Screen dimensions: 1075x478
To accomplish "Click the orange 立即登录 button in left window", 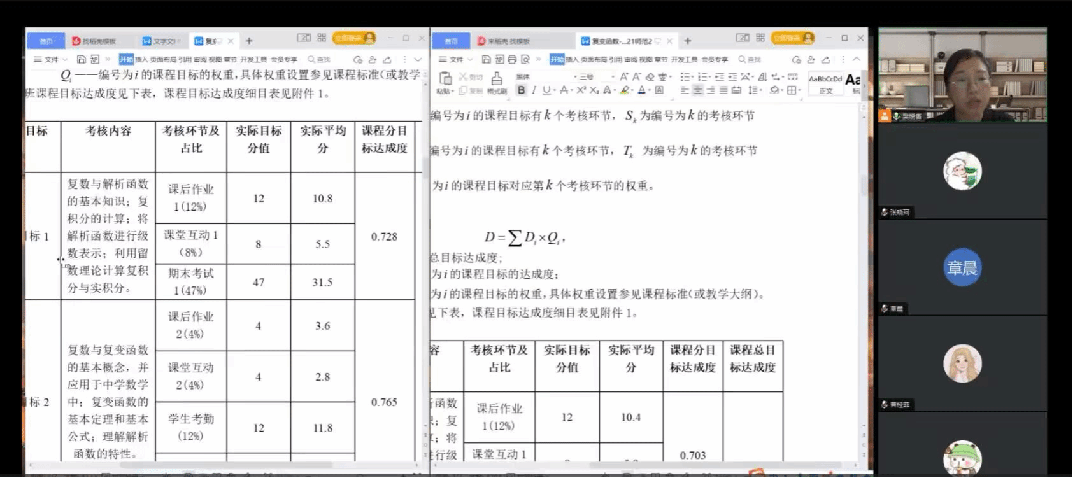I will (353, 38).
